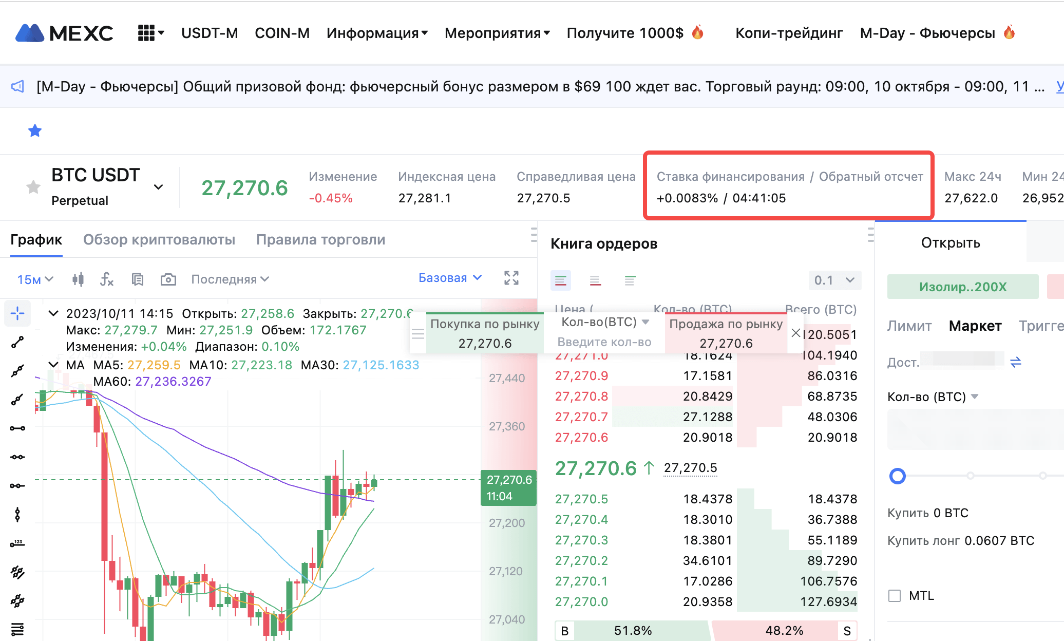
Task: Expand chart to fullscreen
Action: (511, 278)
